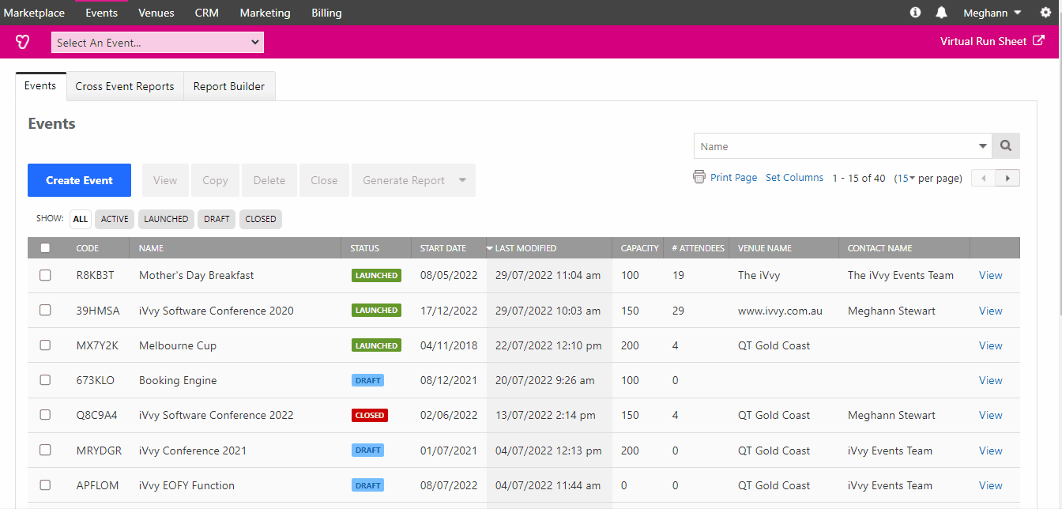1062x509 pixels.
Task: Open Events in the top navigation bar
Action: pos(101,13)
